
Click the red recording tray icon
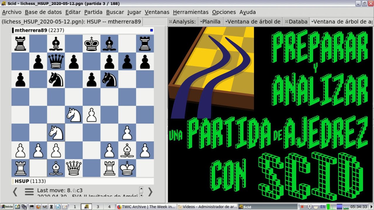pos(302,207)
